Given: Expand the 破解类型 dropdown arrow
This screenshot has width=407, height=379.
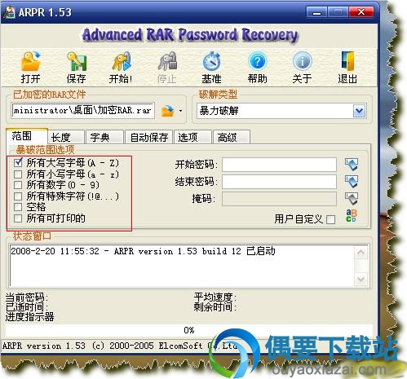Looking at the screenshot, I should [x=359, y=111].
